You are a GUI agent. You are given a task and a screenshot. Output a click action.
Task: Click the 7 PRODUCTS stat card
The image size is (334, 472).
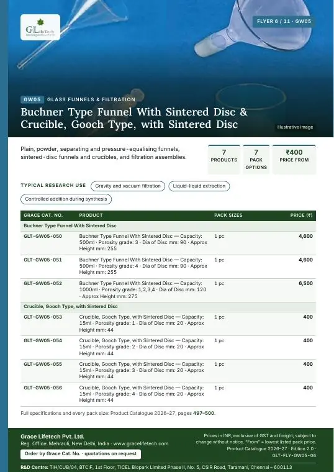pyautogui.click(x=224, y=159)
